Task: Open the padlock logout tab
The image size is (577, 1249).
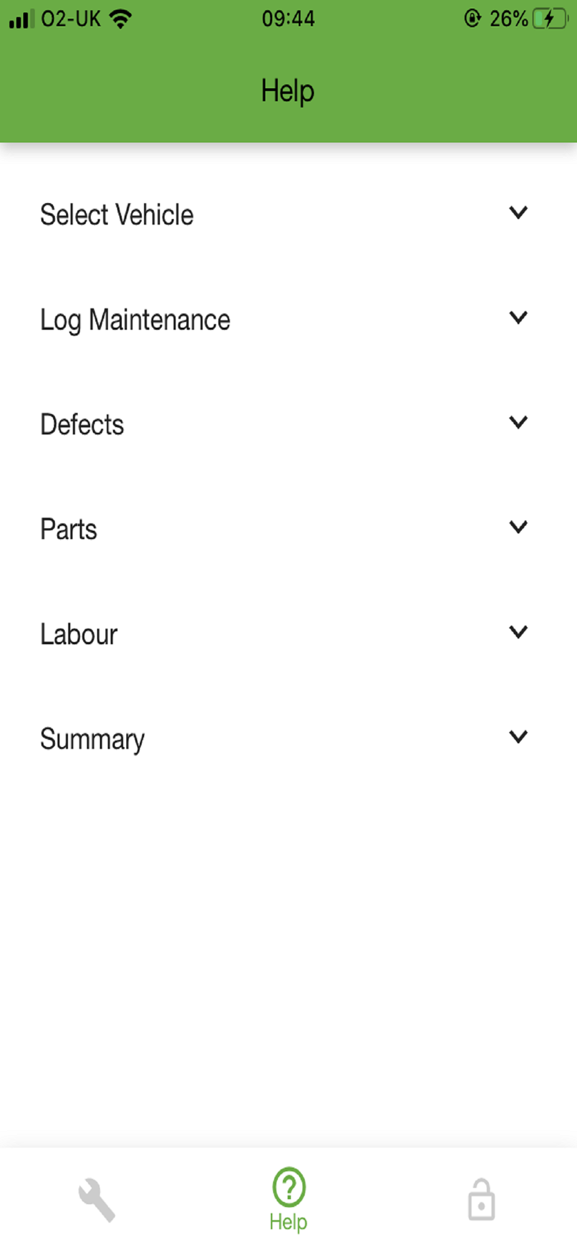Action: point(481,1200)
